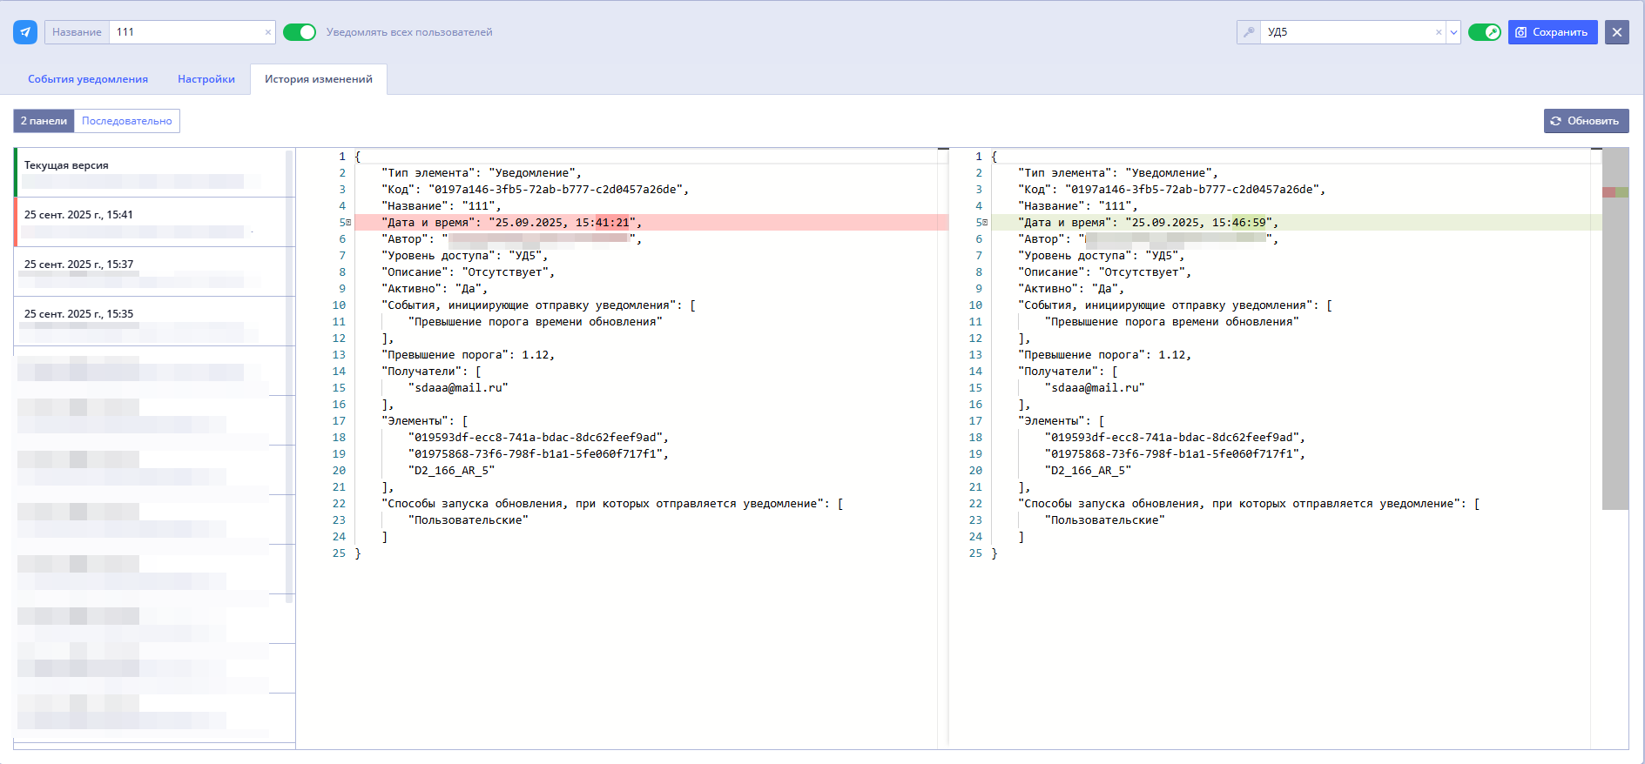The image size is (1645, 764).
Task: Click the 'Описание: Отсутствует' line in the left panel
Action: tap(468, 272)
